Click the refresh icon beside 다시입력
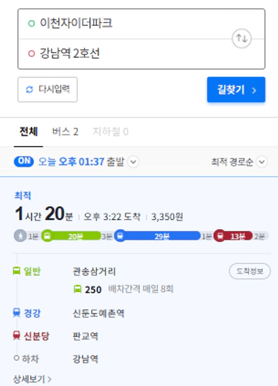 (30, 90)
